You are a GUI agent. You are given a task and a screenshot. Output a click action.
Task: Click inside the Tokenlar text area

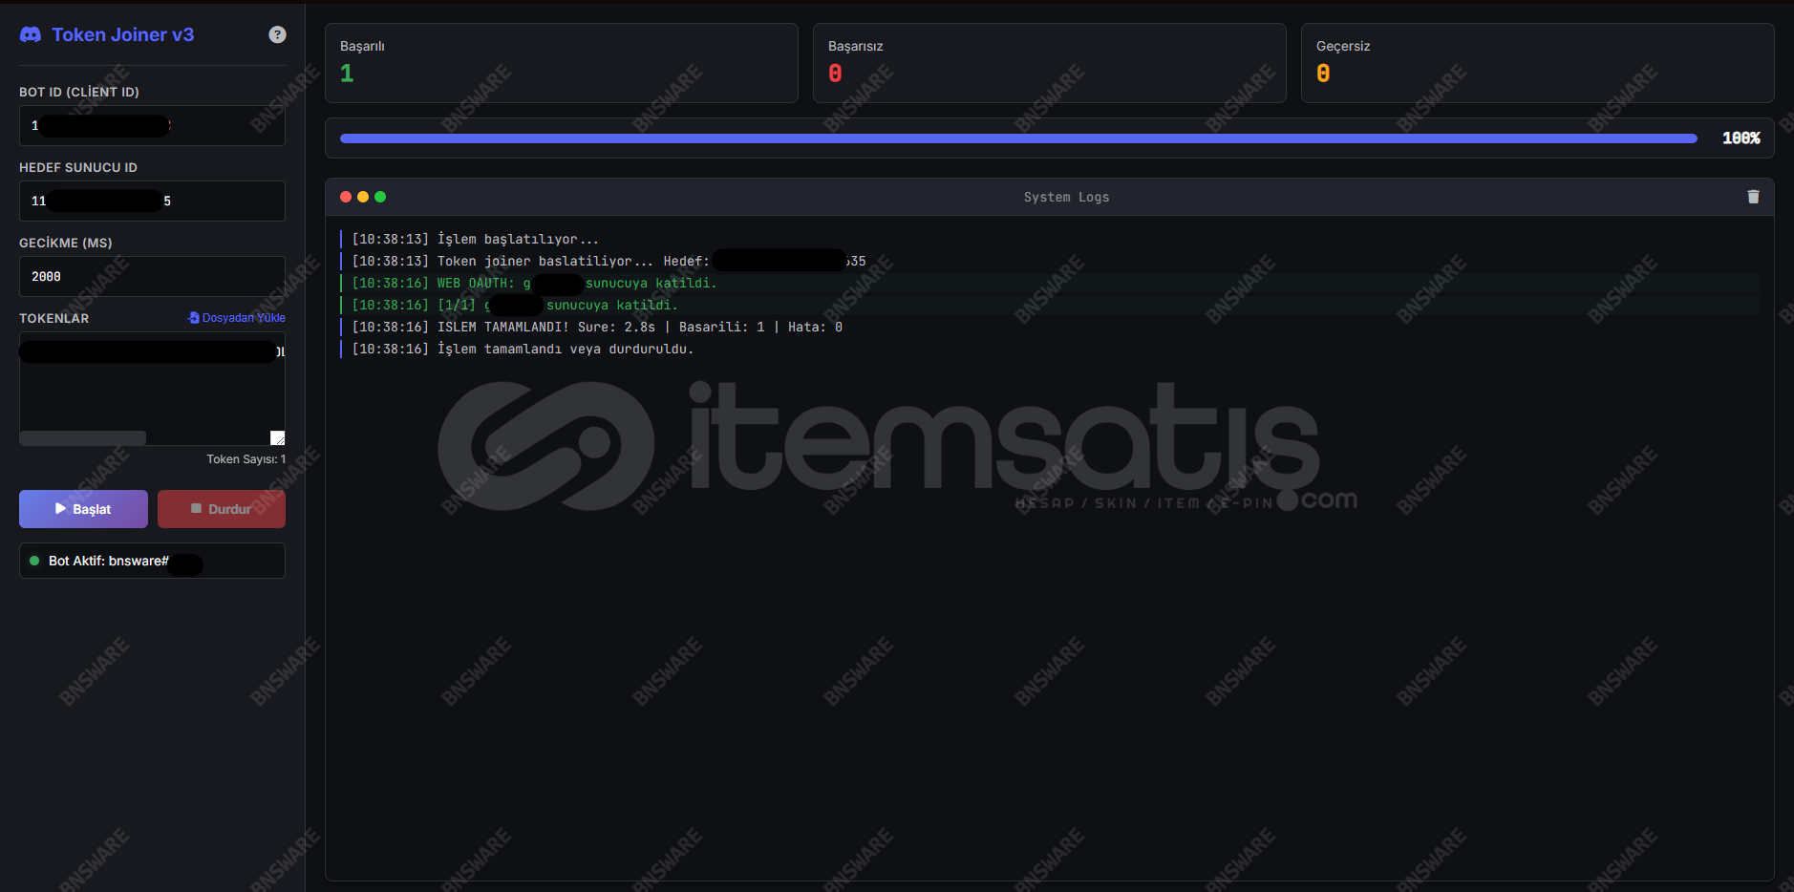tap(152, 389)
